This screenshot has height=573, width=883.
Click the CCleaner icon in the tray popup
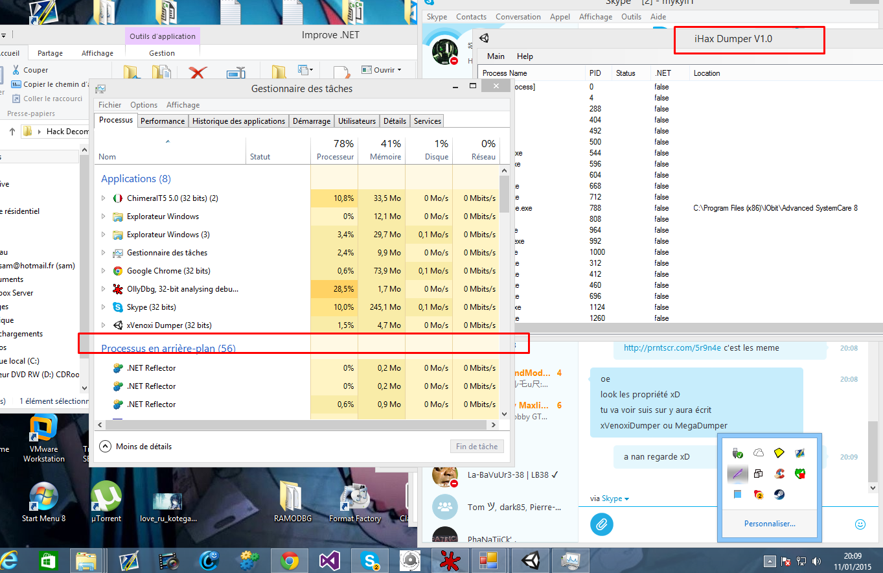780,474
